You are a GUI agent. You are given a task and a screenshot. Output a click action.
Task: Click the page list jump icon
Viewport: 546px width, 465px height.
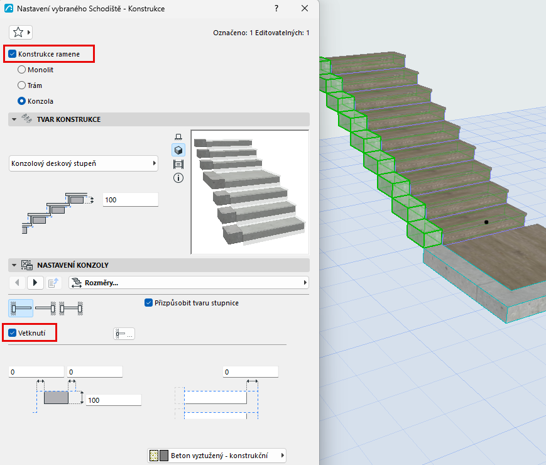[x=53, y=283]
